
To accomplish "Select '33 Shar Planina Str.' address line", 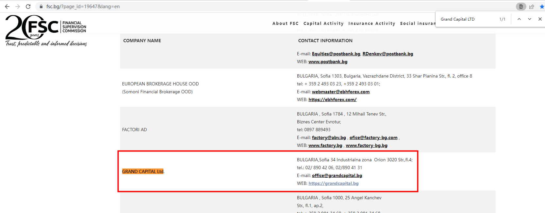I will [x=426, y=76].
